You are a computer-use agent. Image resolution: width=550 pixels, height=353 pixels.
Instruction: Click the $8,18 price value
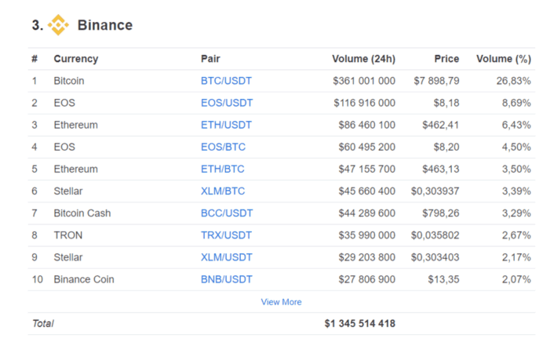[446, 103]
